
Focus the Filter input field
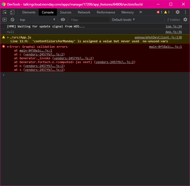90,20
